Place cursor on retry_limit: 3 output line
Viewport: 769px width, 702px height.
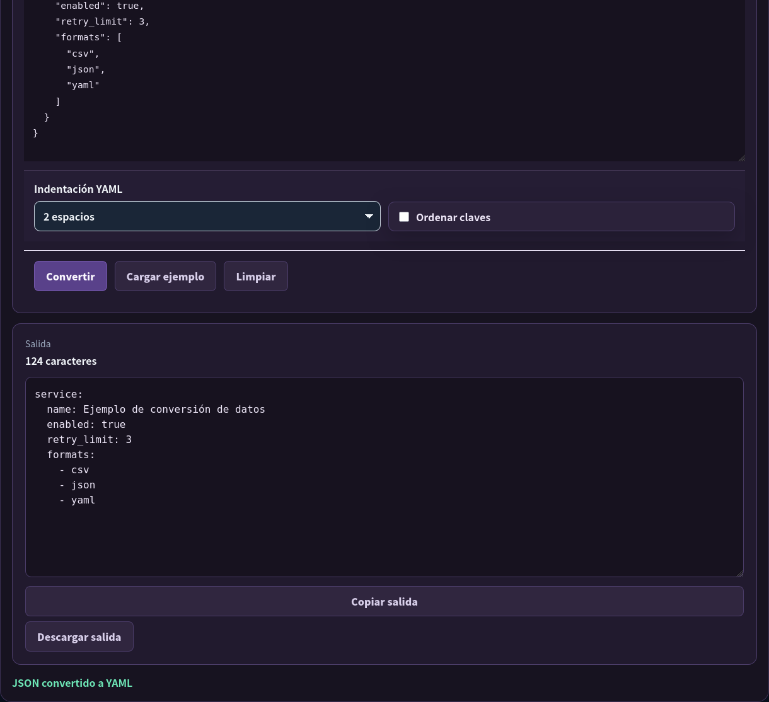[x=89, y=440]
